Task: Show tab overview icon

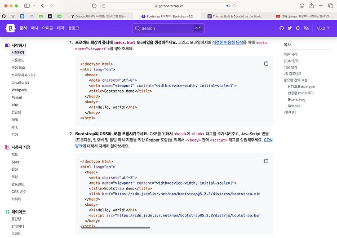Action: (x=331, y=6)
